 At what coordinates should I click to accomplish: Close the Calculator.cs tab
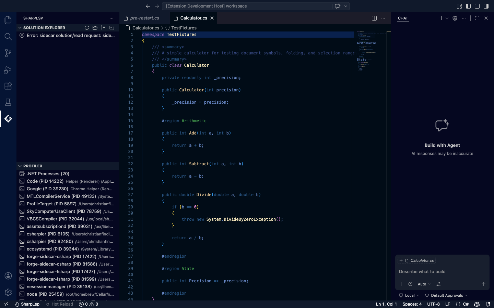click(212, 18)
